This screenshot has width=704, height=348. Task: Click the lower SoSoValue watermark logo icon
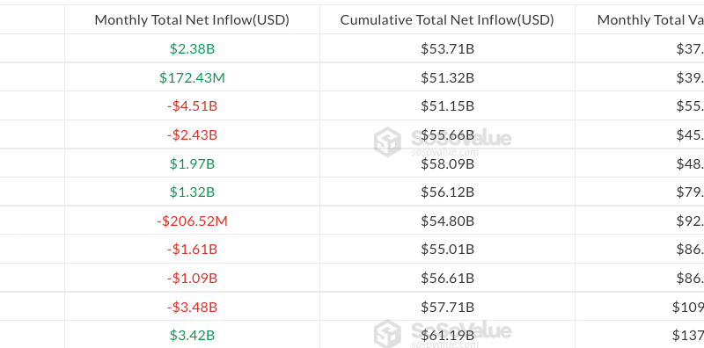point(387,334)
